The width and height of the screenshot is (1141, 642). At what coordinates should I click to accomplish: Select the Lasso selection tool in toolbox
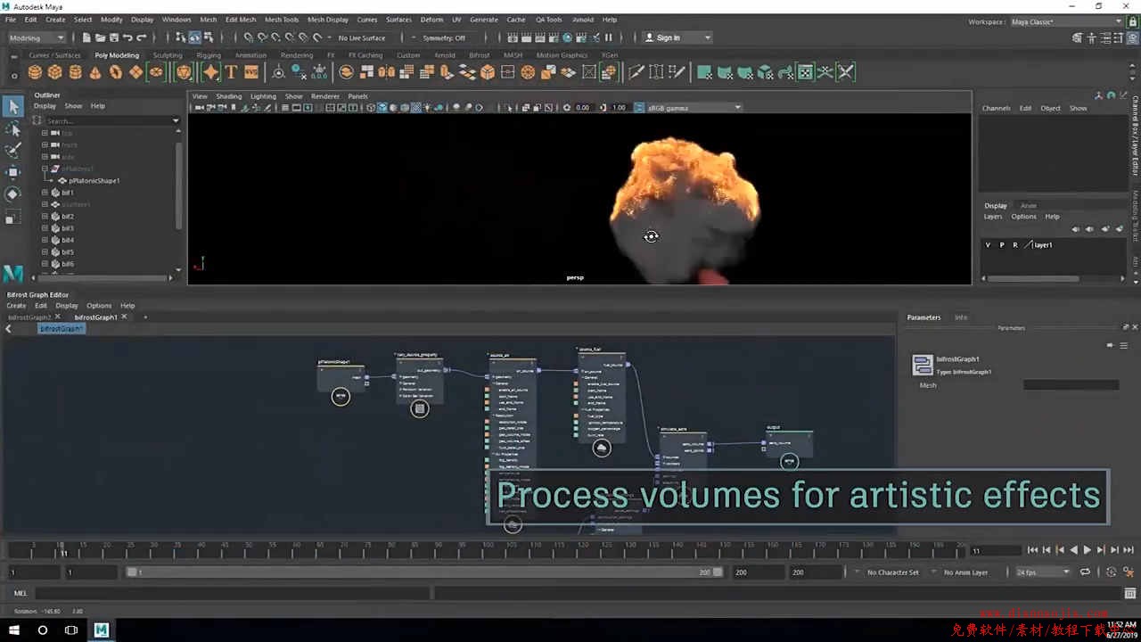point(12,129)
